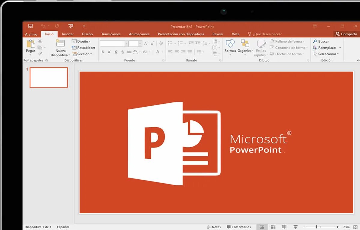Open the Contorno de forma dropdown

[288, 48]
